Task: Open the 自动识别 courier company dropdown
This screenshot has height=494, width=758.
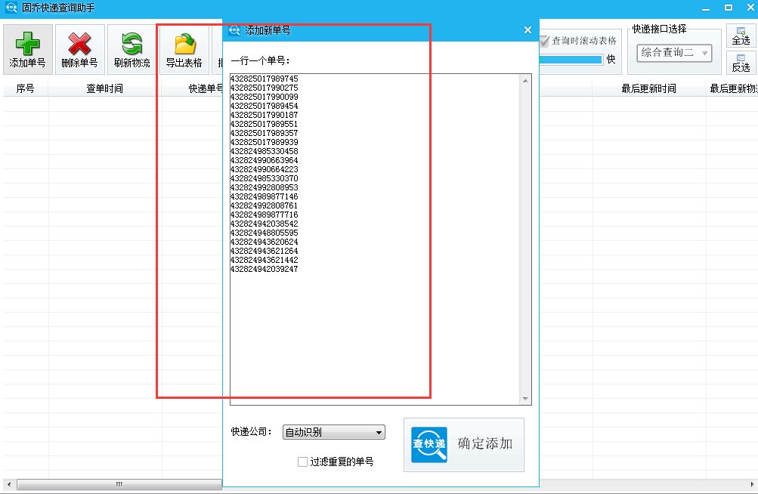Action: pyautogui.click(x=333, y=431)
